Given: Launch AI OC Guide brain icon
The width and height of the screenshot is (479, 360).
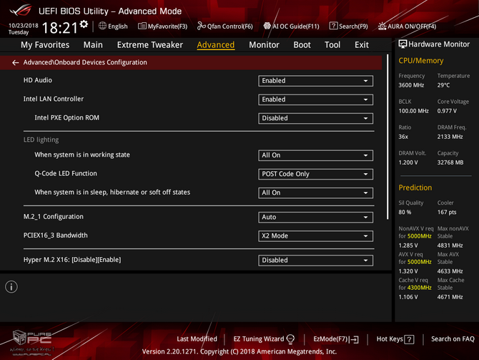Looking at the screenshot, I should pos(267,26).
